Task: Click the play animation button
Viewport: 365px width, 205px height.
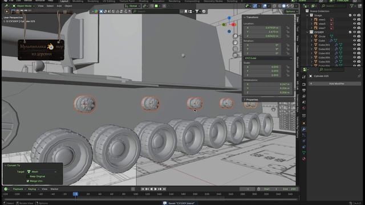Action: [x=156, y=189]
